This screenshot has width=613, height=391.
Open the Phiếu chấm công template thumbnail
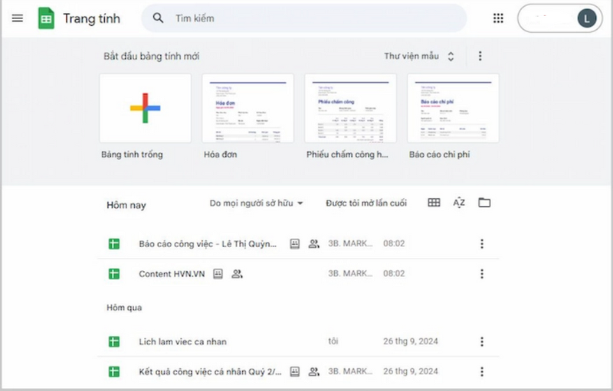(x=350, y=109)
